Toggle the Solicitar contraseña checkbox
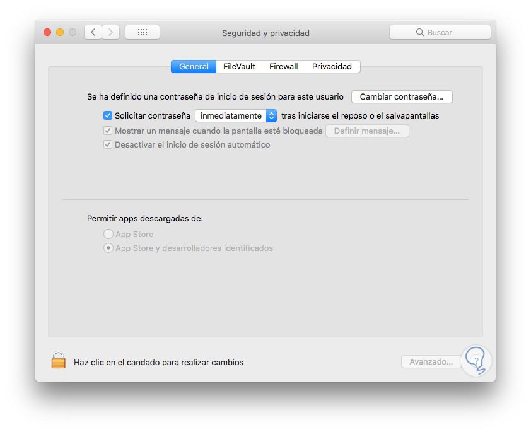 tap(108, 115)
